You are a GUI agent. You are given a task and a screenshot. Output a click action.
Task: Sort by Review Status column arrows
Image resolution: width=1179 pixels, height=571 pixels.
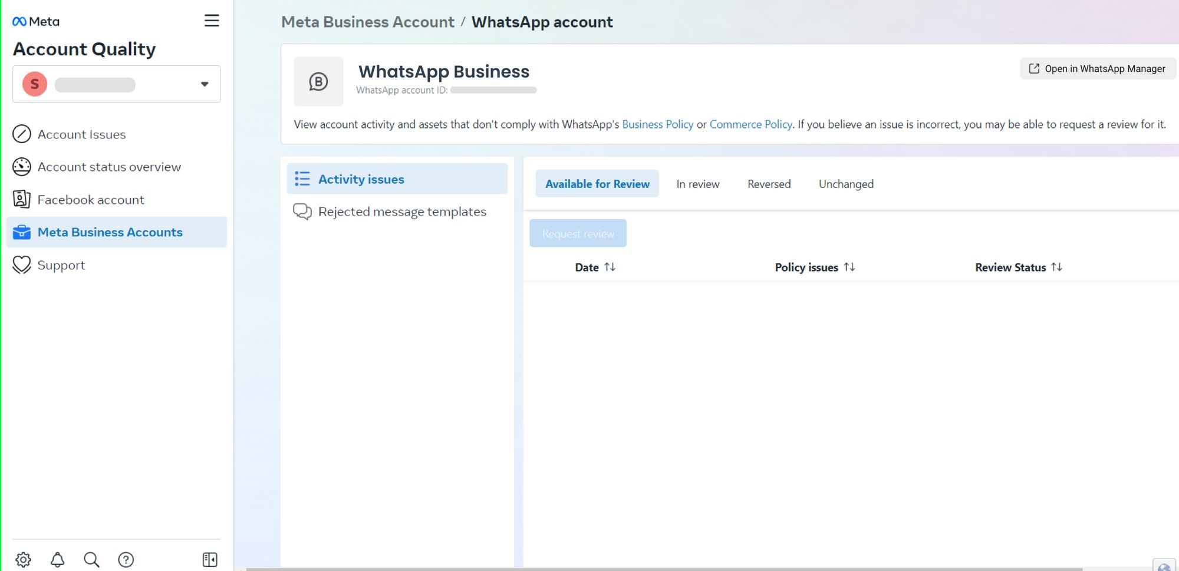tap(1056, 267)
